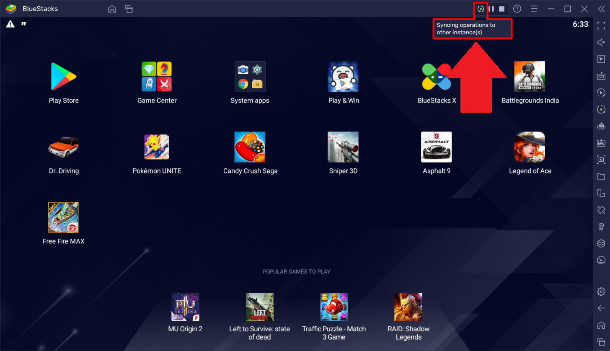Go to Android home from sidebar
Screen dimensions: 610x351
click(601, 325)
